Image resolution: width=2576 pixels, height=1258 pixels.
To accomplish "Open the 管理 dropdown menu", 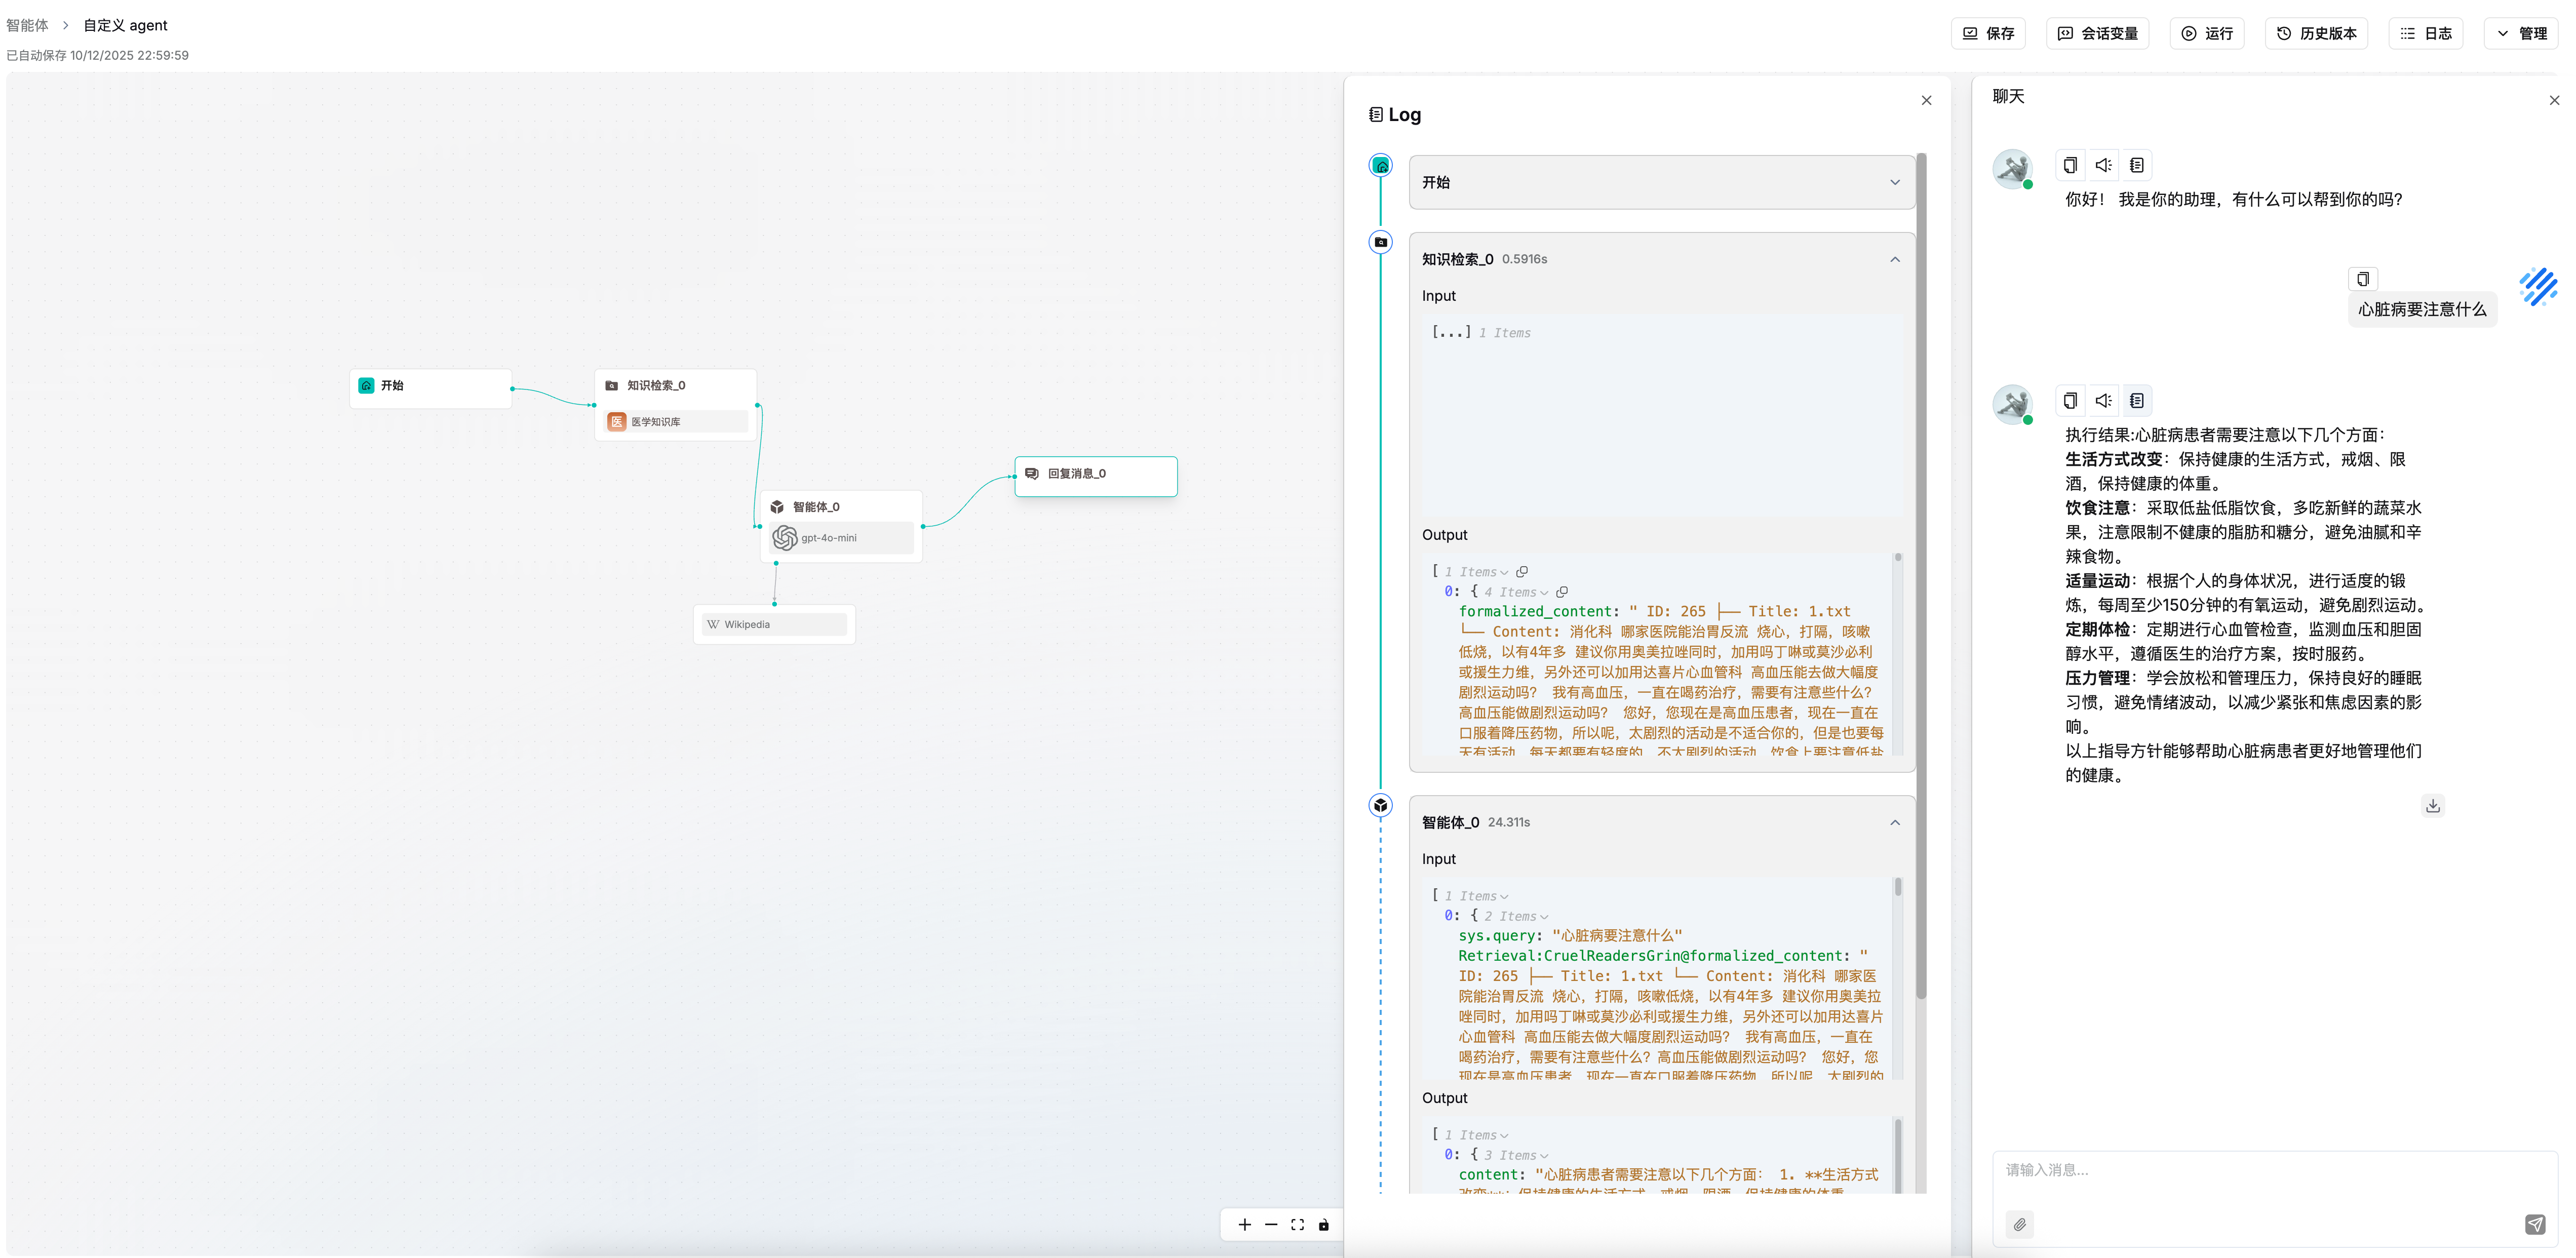I will tap(2520, 33).
